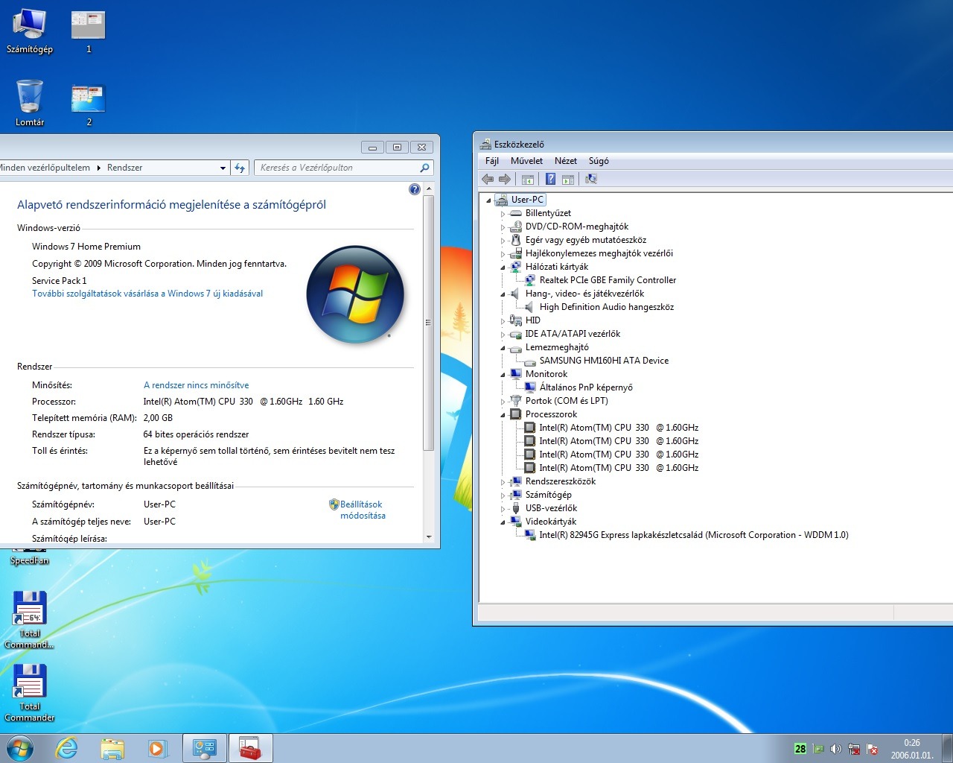Collapse the Videokártyák category
The image size is (953, 763).
(503, 522)
